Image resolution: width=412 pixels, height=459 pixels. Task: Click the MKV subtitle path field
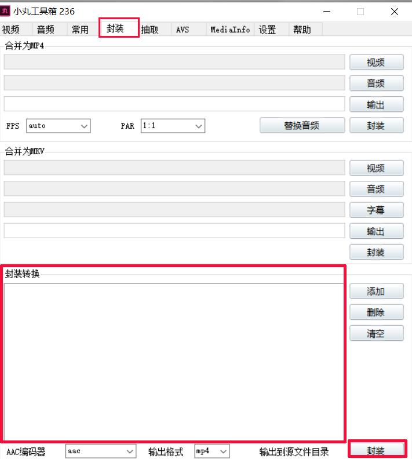click(x=174, y=210)
